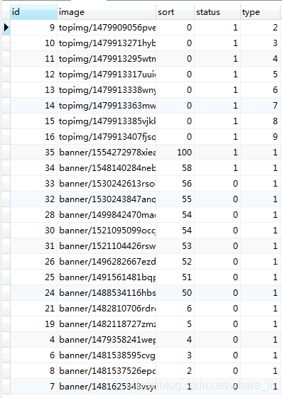Screen dimensions: 282x398
Task: Select cell banner/1491561481bqp
Action: click(107, 277)
